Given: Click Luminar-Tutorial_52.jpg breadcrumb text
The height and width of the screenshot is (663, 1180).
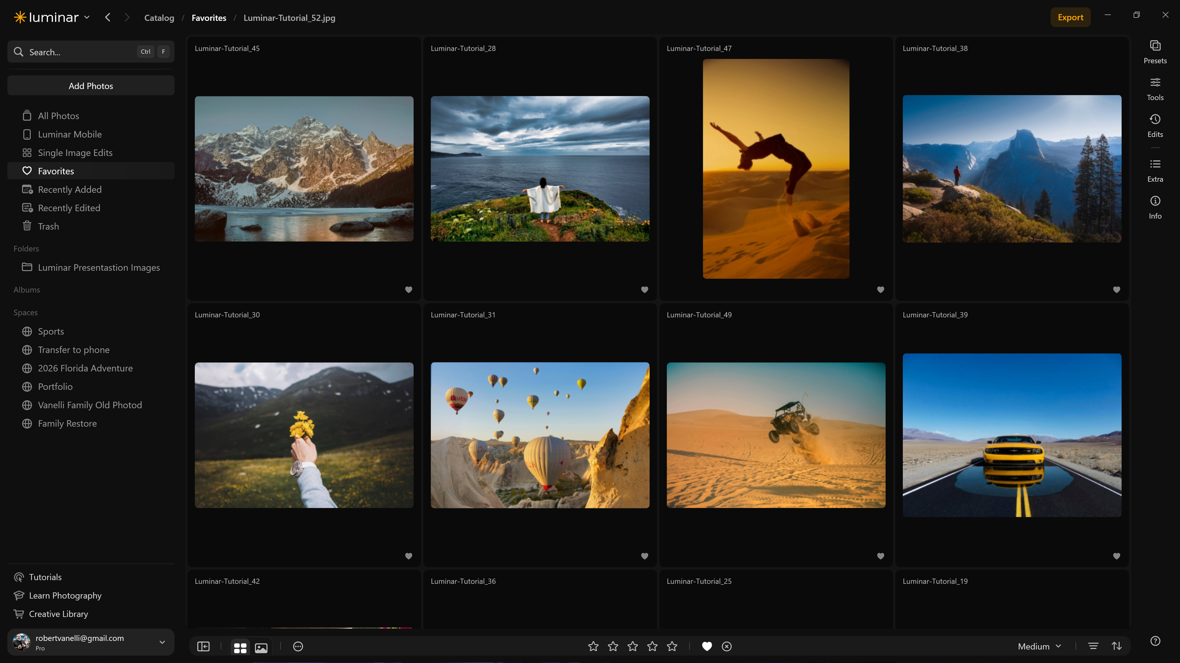Looking at the screenshot, I should [289, 18].
